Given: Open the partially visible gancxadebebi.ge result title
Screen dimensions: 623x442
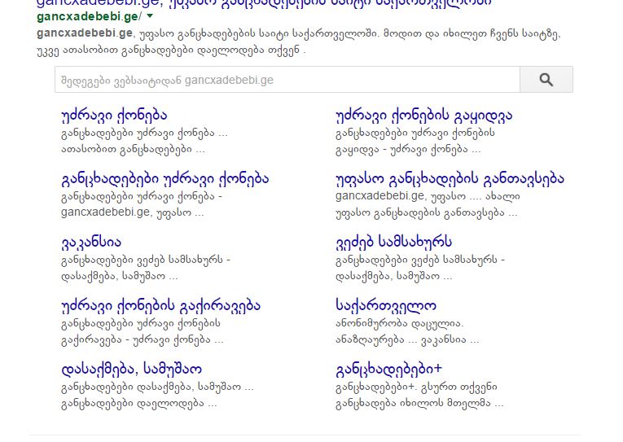Looking at the screenshot, I should click(x=264, y=3).
